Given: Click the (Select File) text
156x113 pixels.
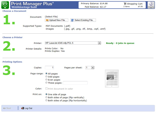Looking at the screenshot, I should [x=51, y=17].
